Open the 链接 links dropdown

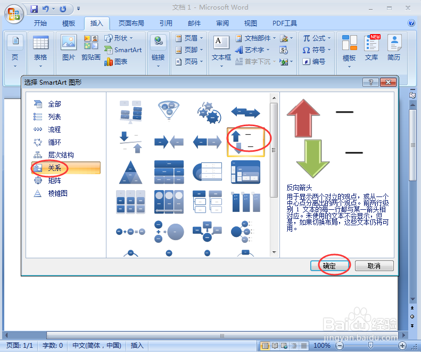[158, 51]
